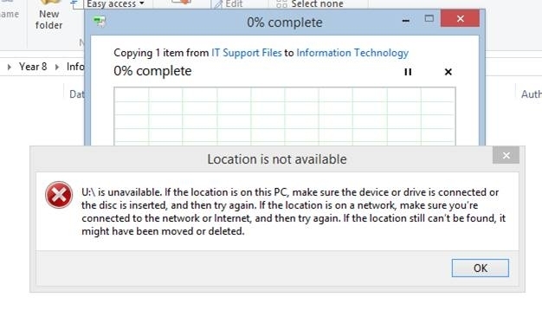This screenshot has height=317, width=542.
Task: Click the New folder icon
Action: (48, 16)
